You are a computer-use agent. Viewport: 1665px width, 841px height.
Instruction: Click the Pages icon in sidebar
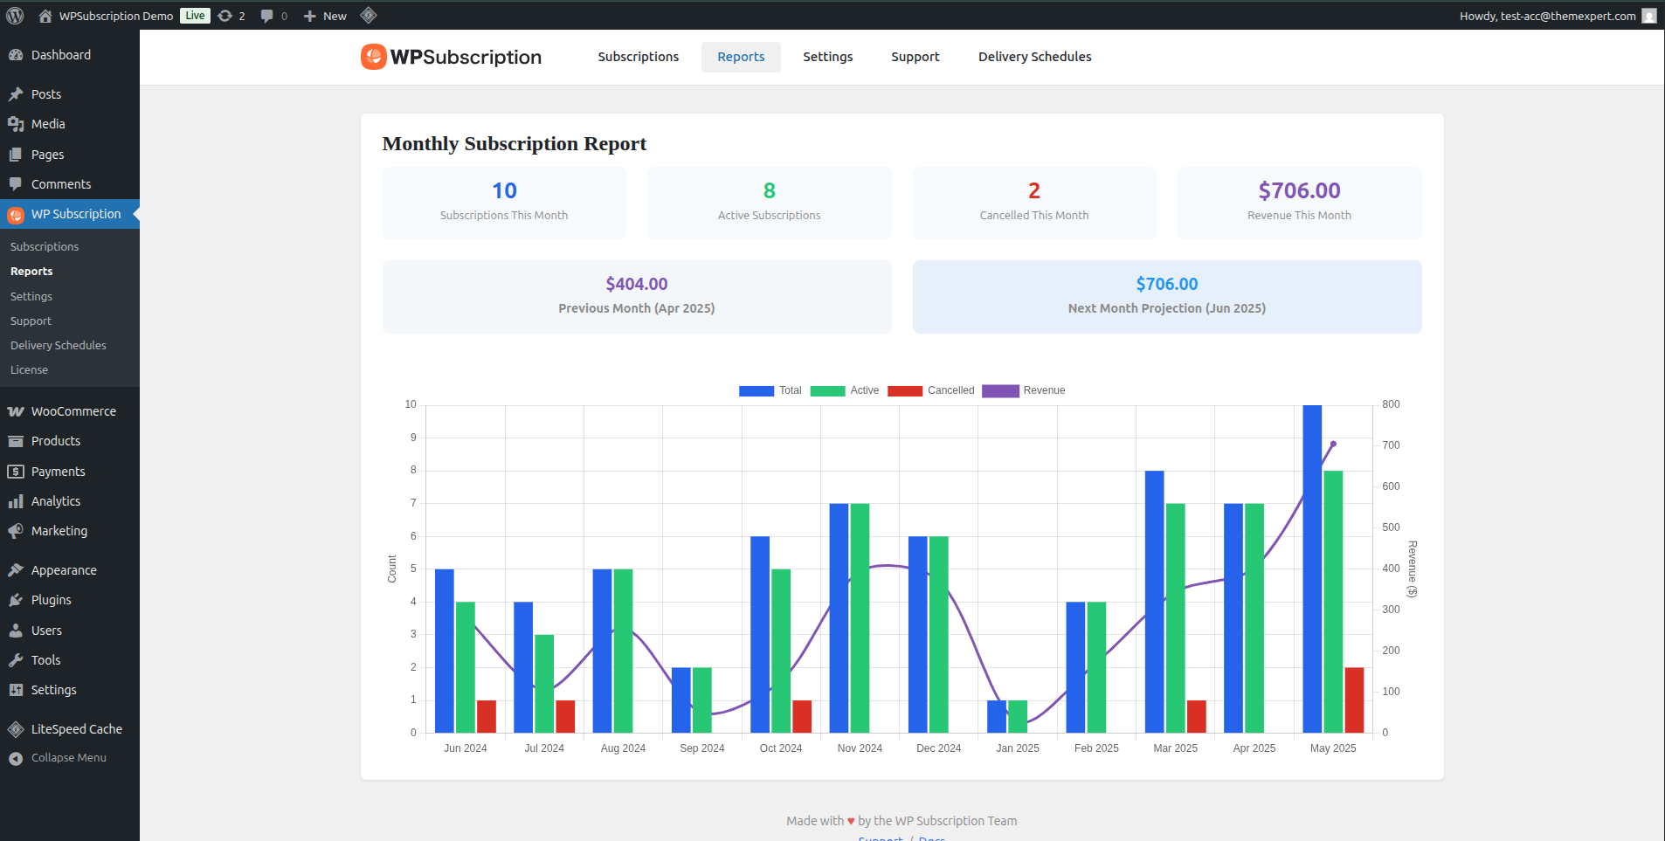pyautogui.click(x=16, y=155)
